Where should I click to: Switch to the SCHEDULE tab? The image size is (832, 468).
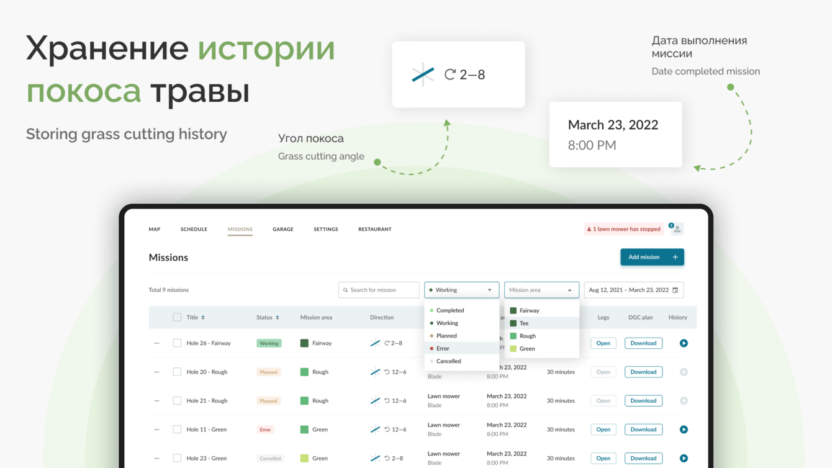[x=194, y=229]
